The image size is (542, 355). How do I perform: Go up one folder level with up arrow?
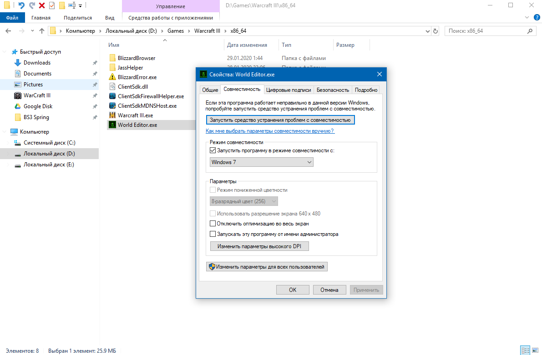click(x=42, y=31)
